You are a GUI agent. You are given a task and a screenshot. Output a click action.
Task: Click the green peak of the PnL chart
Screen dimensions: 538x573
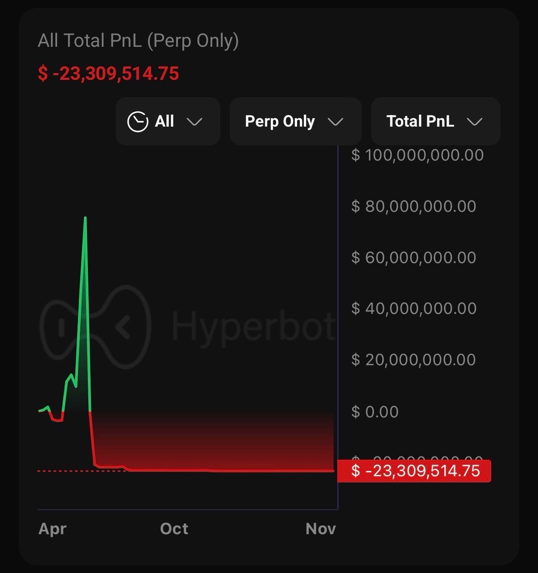click(85, 219)
